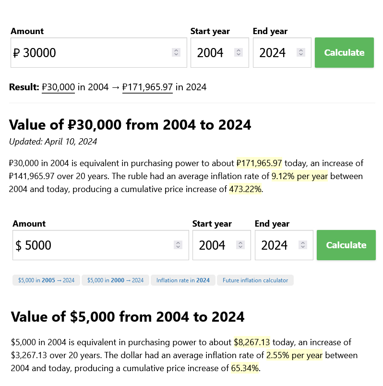Click the underlined ₽171,965.97 result value

(x=147, y=87)
